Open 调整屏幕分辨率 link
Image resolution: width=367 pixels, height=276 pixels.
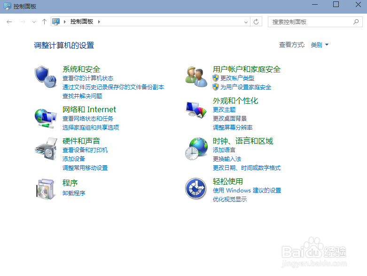(x=233, y=127)
